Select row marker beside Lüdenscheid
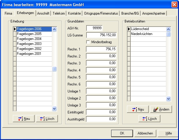This screenshot has width=179, height=140. [x=129, y=29]
